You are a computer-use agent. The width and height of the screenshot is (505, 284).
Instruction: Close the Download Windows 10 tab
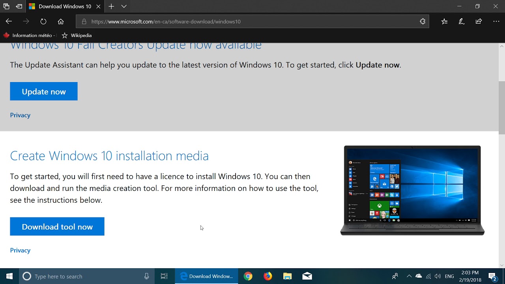tap(98, 6)
